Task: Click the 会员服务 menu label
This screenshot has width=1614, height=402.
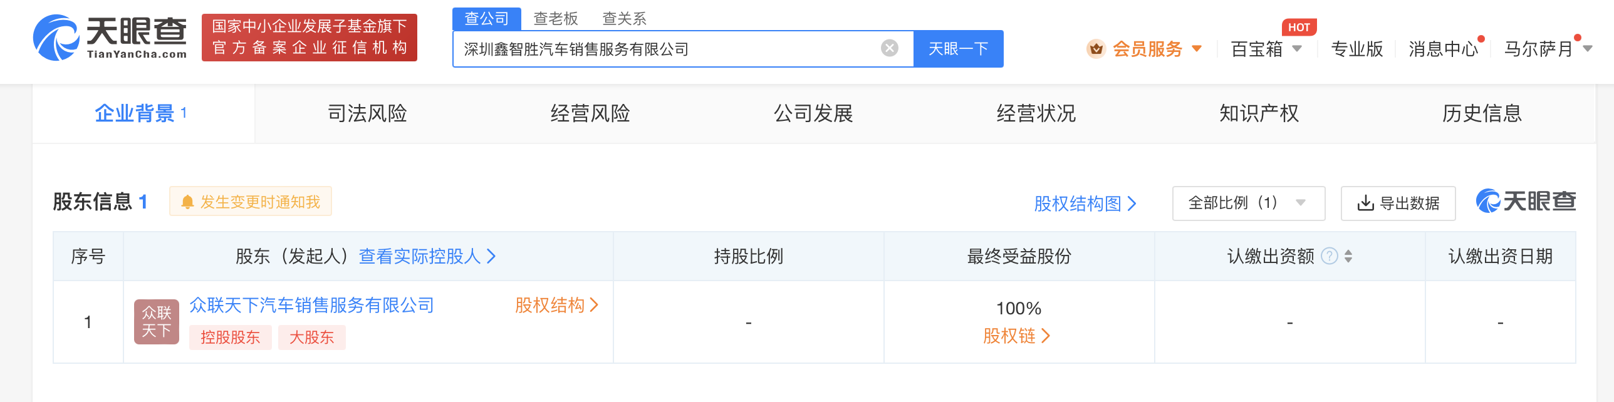Action: (x=1148, y=49)
